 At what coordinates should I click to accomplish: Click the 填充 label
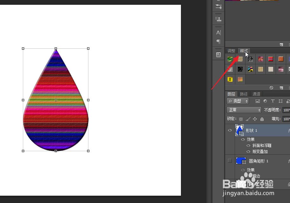[x=276, y=119]
